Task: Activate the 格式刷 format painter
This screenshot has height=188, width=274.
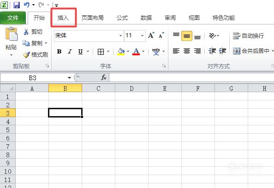Action: click(36, 55)
